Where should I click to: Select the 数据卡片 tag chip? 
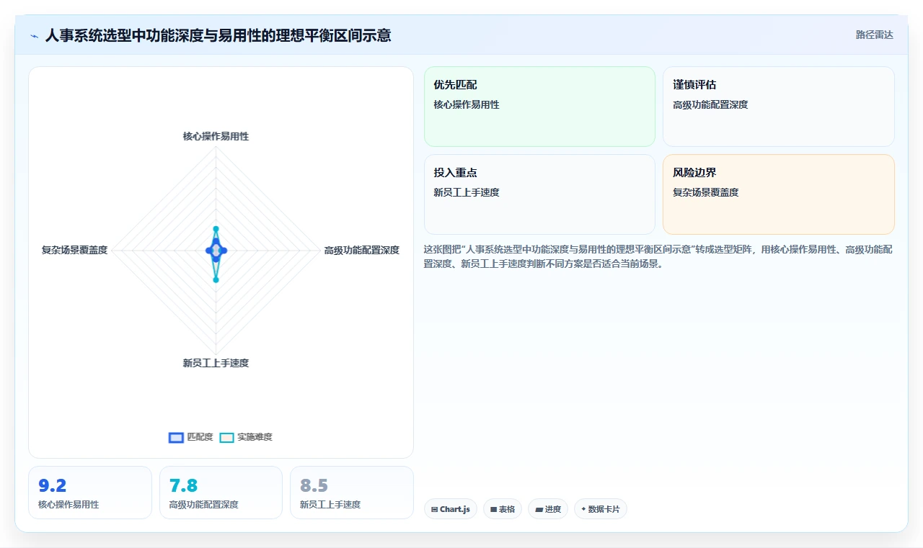(x=601, y=509)
